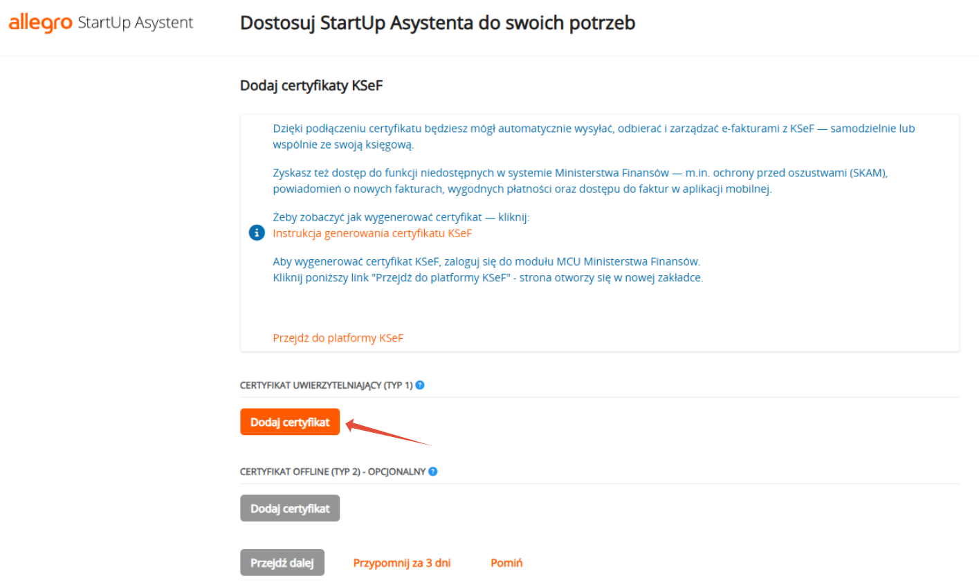Image resolution: width=979 pixels, height=585 pixels.
Task: Click text 'Aby wygenerować certyfikat KSeF, zaloguj się'
Action: coord(486,261)
